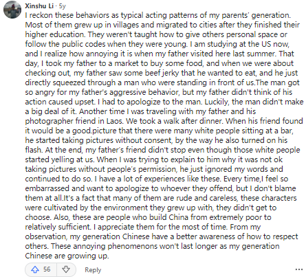Click the word "flash." starting a line
Screen dimensions: 306x277
tap(34, 150)
